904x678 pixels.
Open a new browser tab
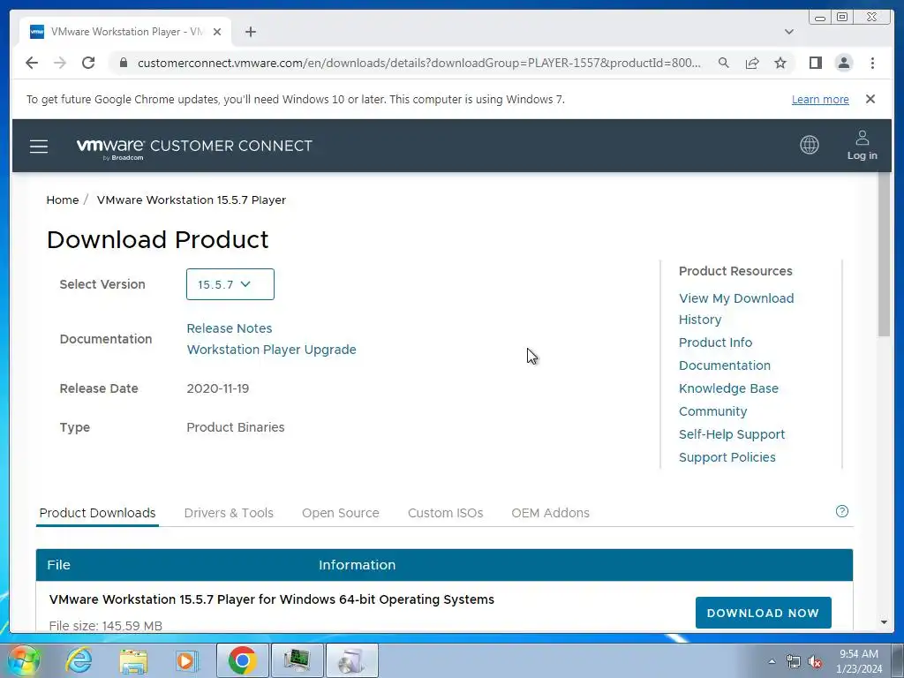click(x=250, y=32)
